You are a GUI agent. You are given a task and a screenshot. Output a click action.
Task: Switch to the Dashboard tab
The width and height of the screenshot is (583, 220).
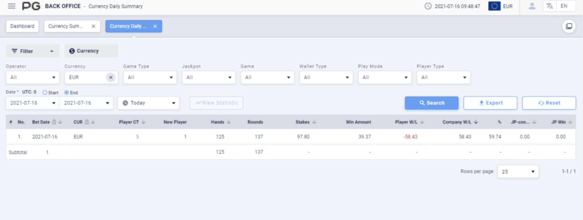[22, 26]
